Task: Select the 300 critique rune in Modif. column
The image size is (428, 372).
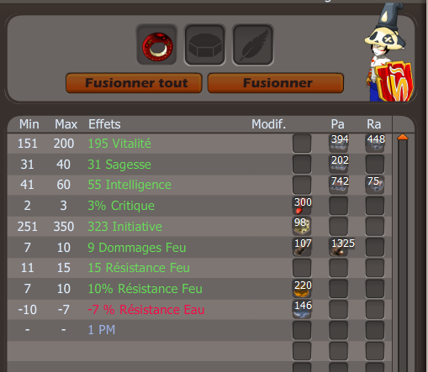Action: pyautogui.click(x=302, y=206)
